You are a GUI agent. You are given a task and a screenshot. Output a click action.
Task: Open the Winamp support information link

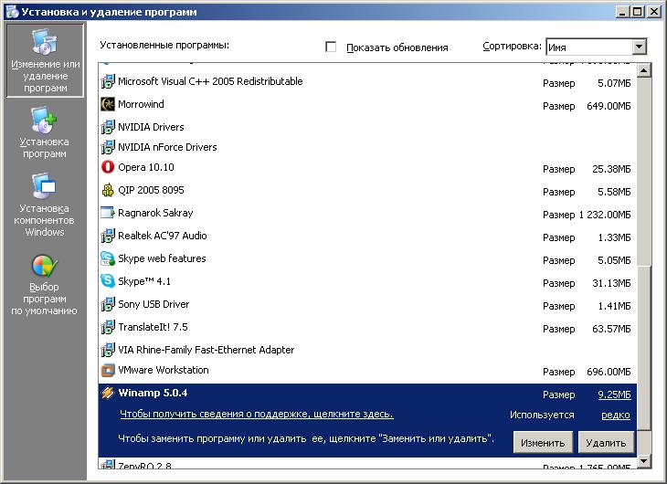point(257,414)
